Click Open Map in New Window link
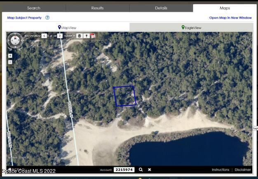This screenshot has height=179, width=258. [230, 18]
